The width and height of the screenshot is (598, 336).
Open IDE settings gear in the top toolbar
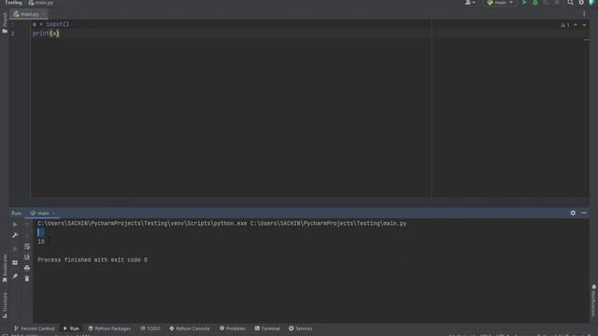point(581,3)
